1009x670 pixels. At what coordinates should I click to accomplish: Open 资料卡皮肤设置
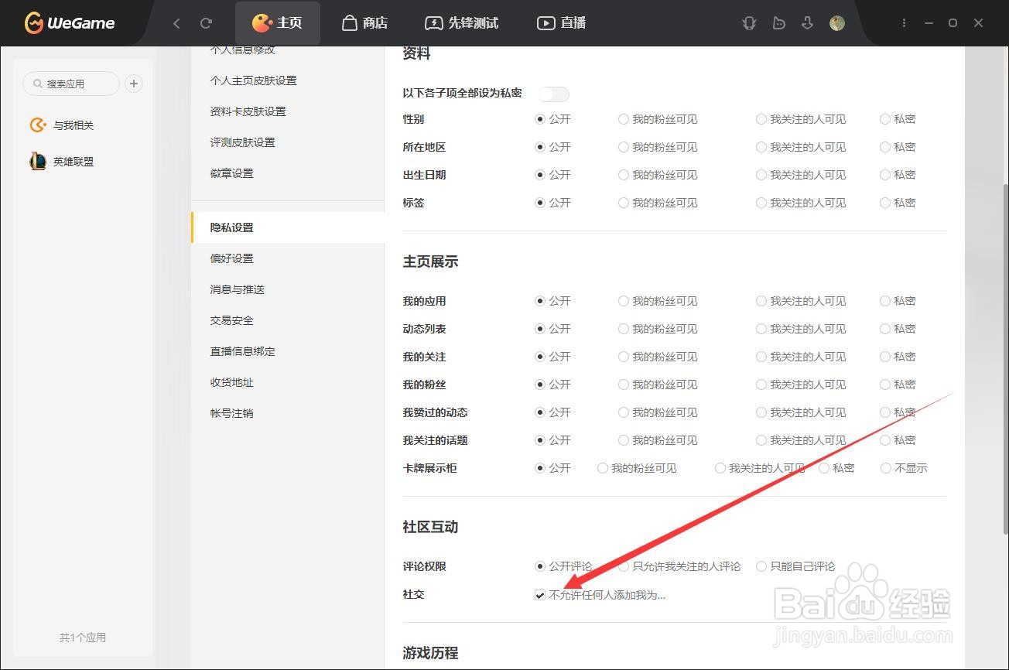coord(248,111)
